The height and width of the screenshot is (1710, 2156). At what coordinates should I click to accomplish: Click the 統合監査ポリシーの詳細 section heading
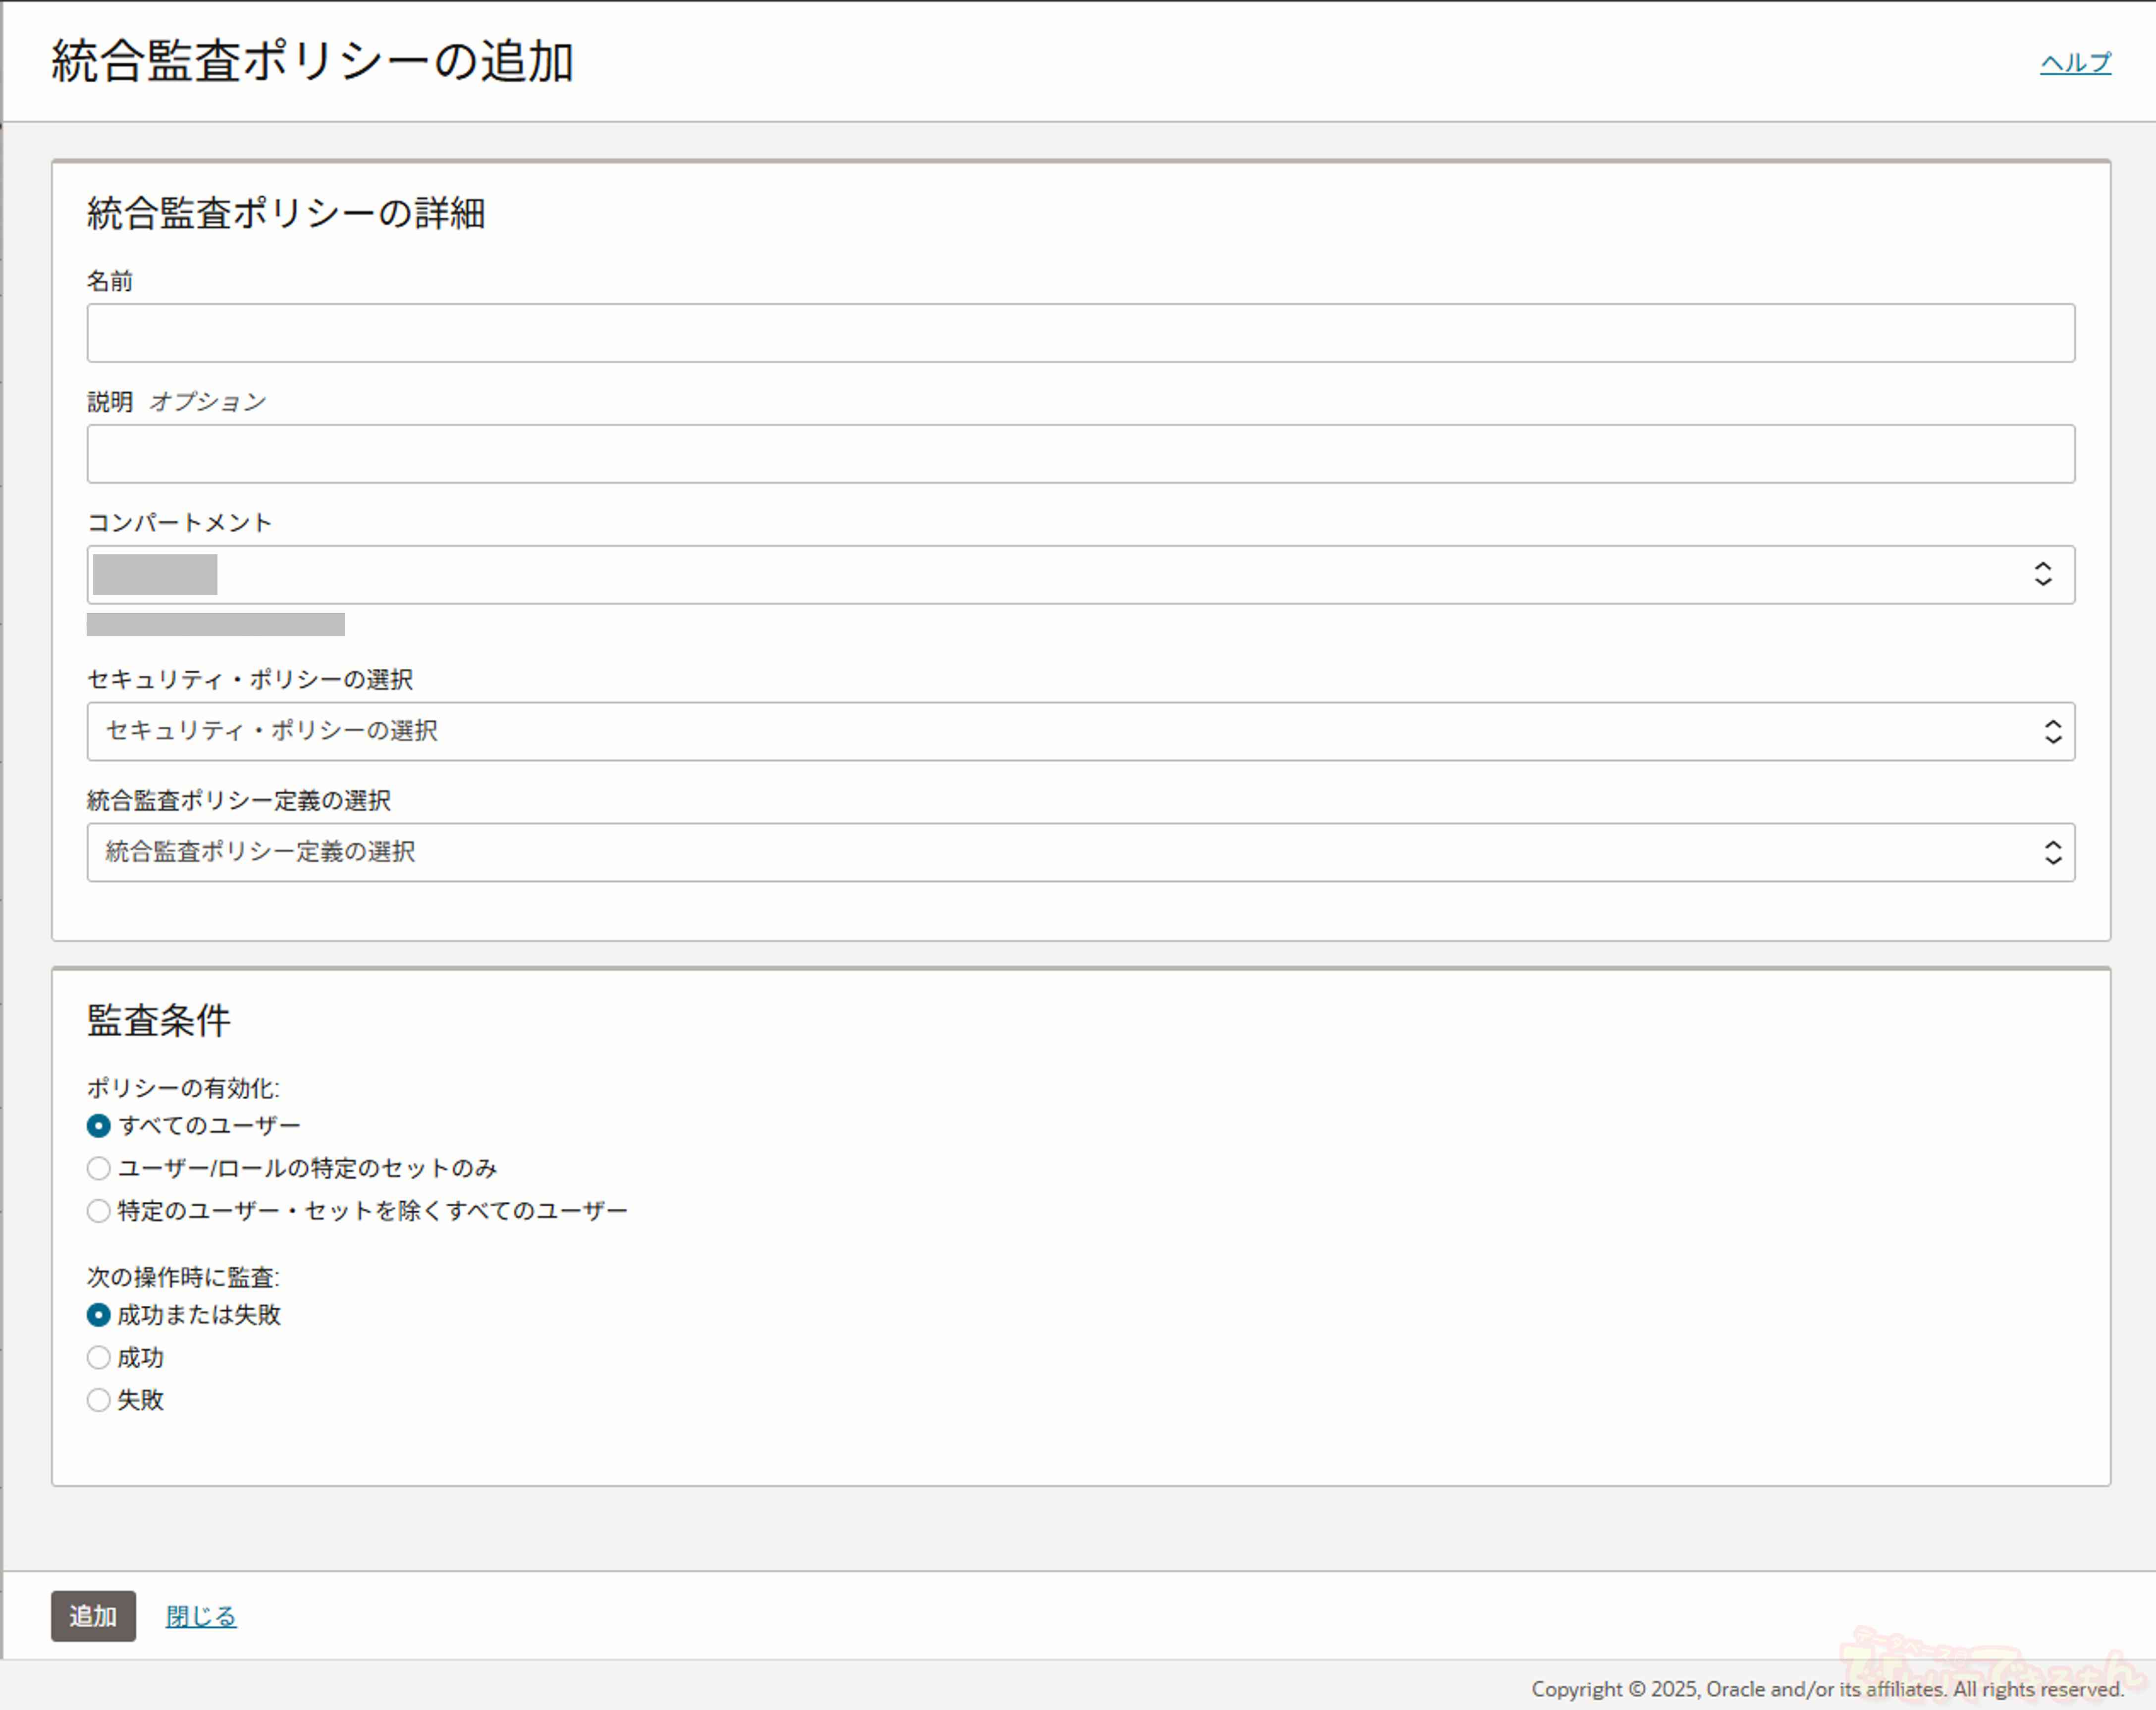[286, 213]
